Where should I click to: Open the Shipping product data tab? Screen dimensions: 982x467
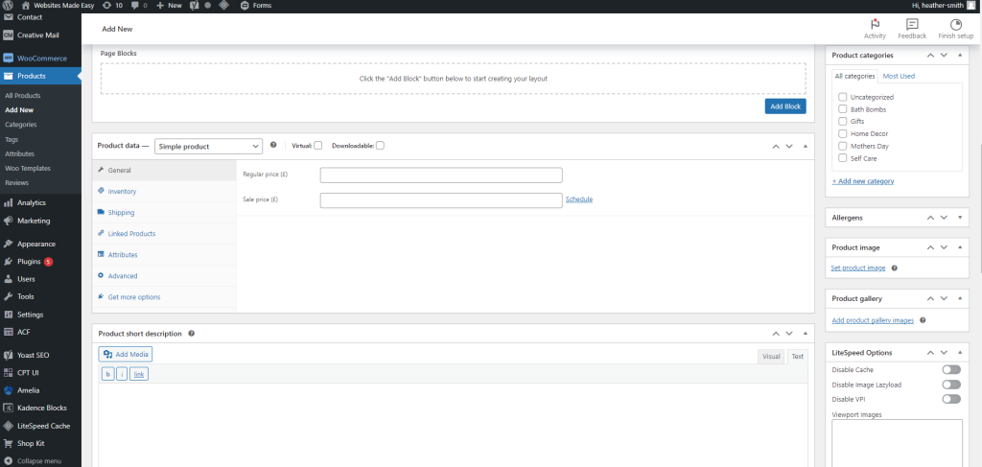tap(121, 212)
